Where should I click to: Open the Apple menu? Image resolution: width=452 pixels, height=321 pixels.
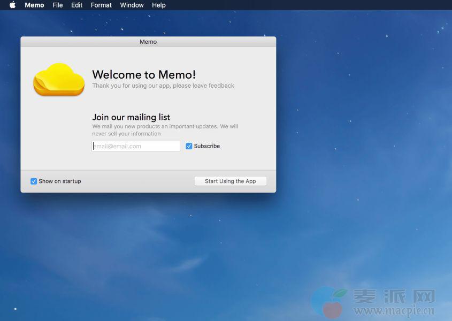[x=12, y=5]
